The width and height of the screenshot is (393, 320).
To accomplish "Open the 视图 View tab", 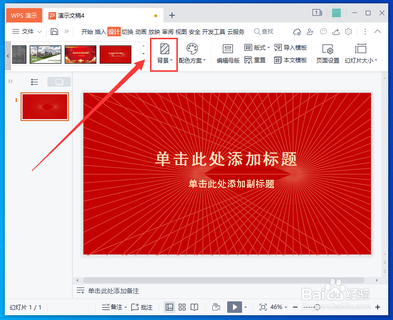I will coord(181,32).
